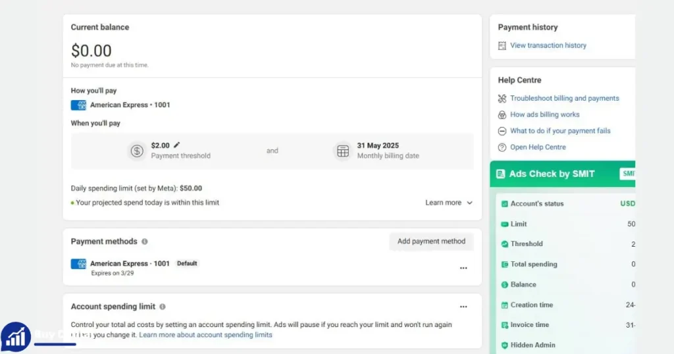
Task: Click the Open Help Centre question icon
Action: pos(502,147)
